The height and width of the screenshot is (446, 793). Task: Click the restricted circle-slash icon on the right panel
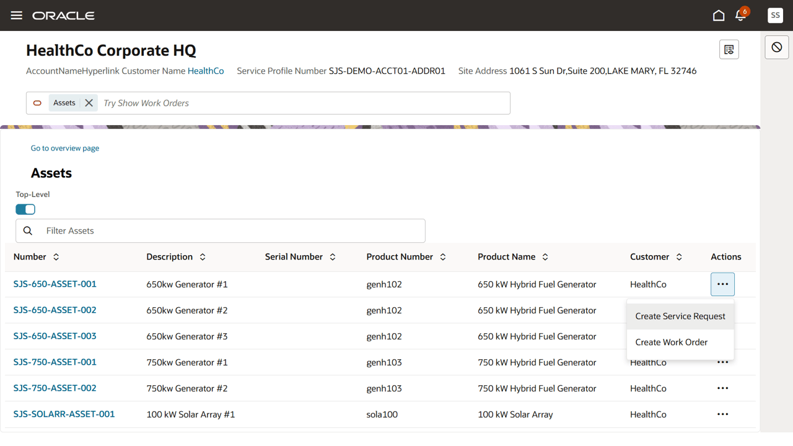(776, 46)
